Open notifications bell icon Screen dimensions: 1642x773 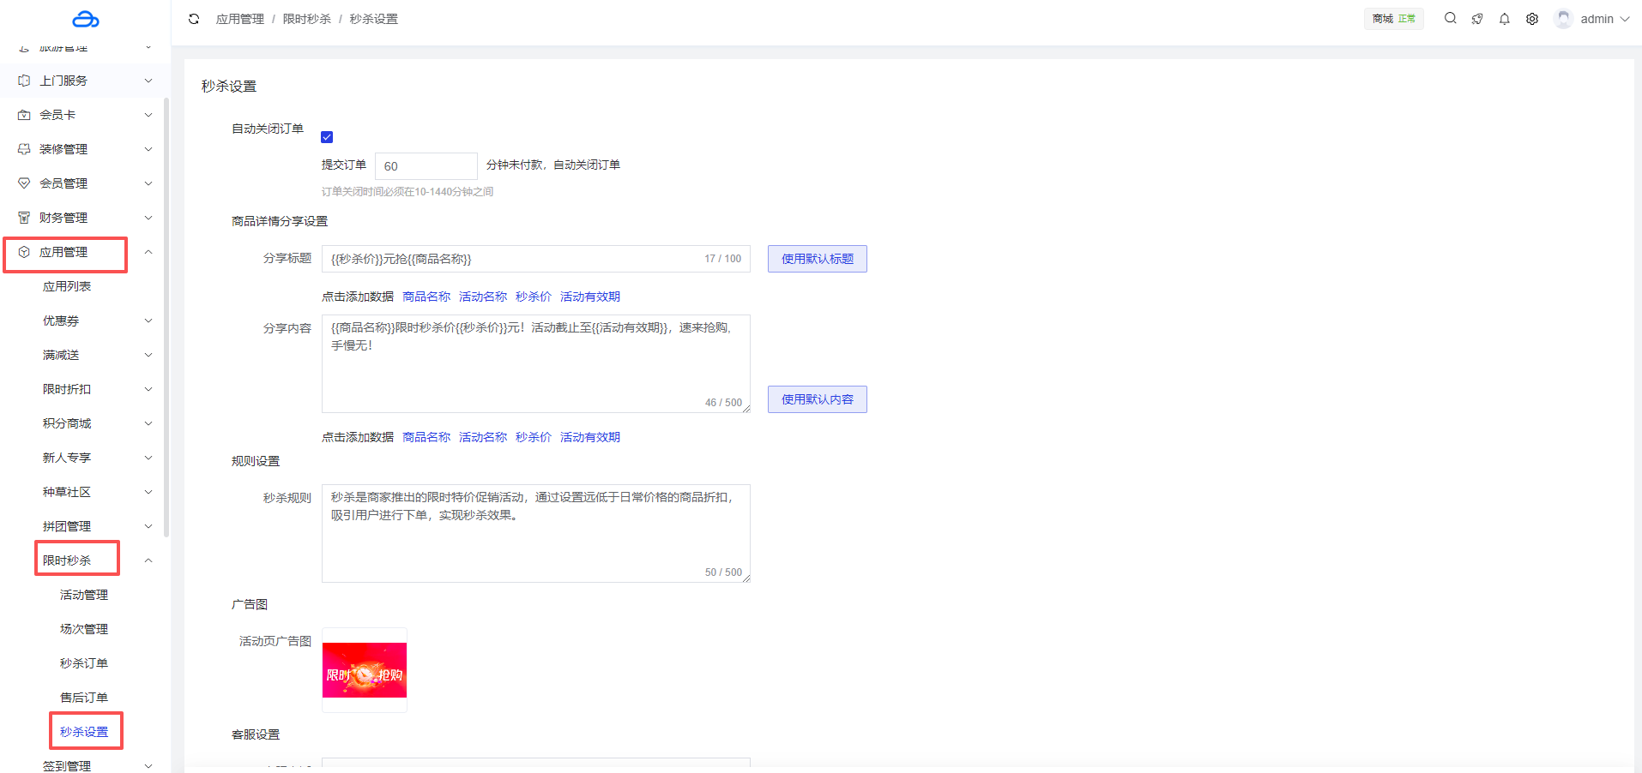1505,19
